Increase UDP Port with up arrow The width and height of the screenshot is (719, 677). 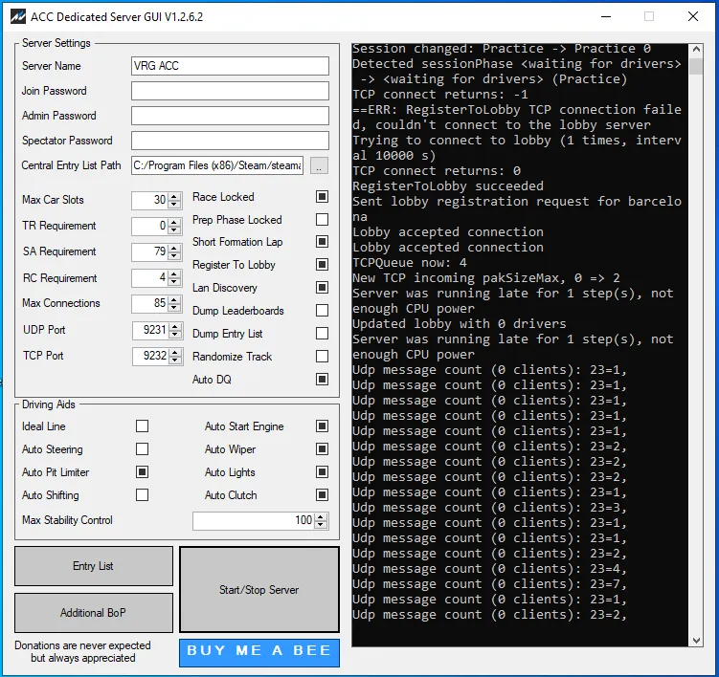[x=174, y=327]
